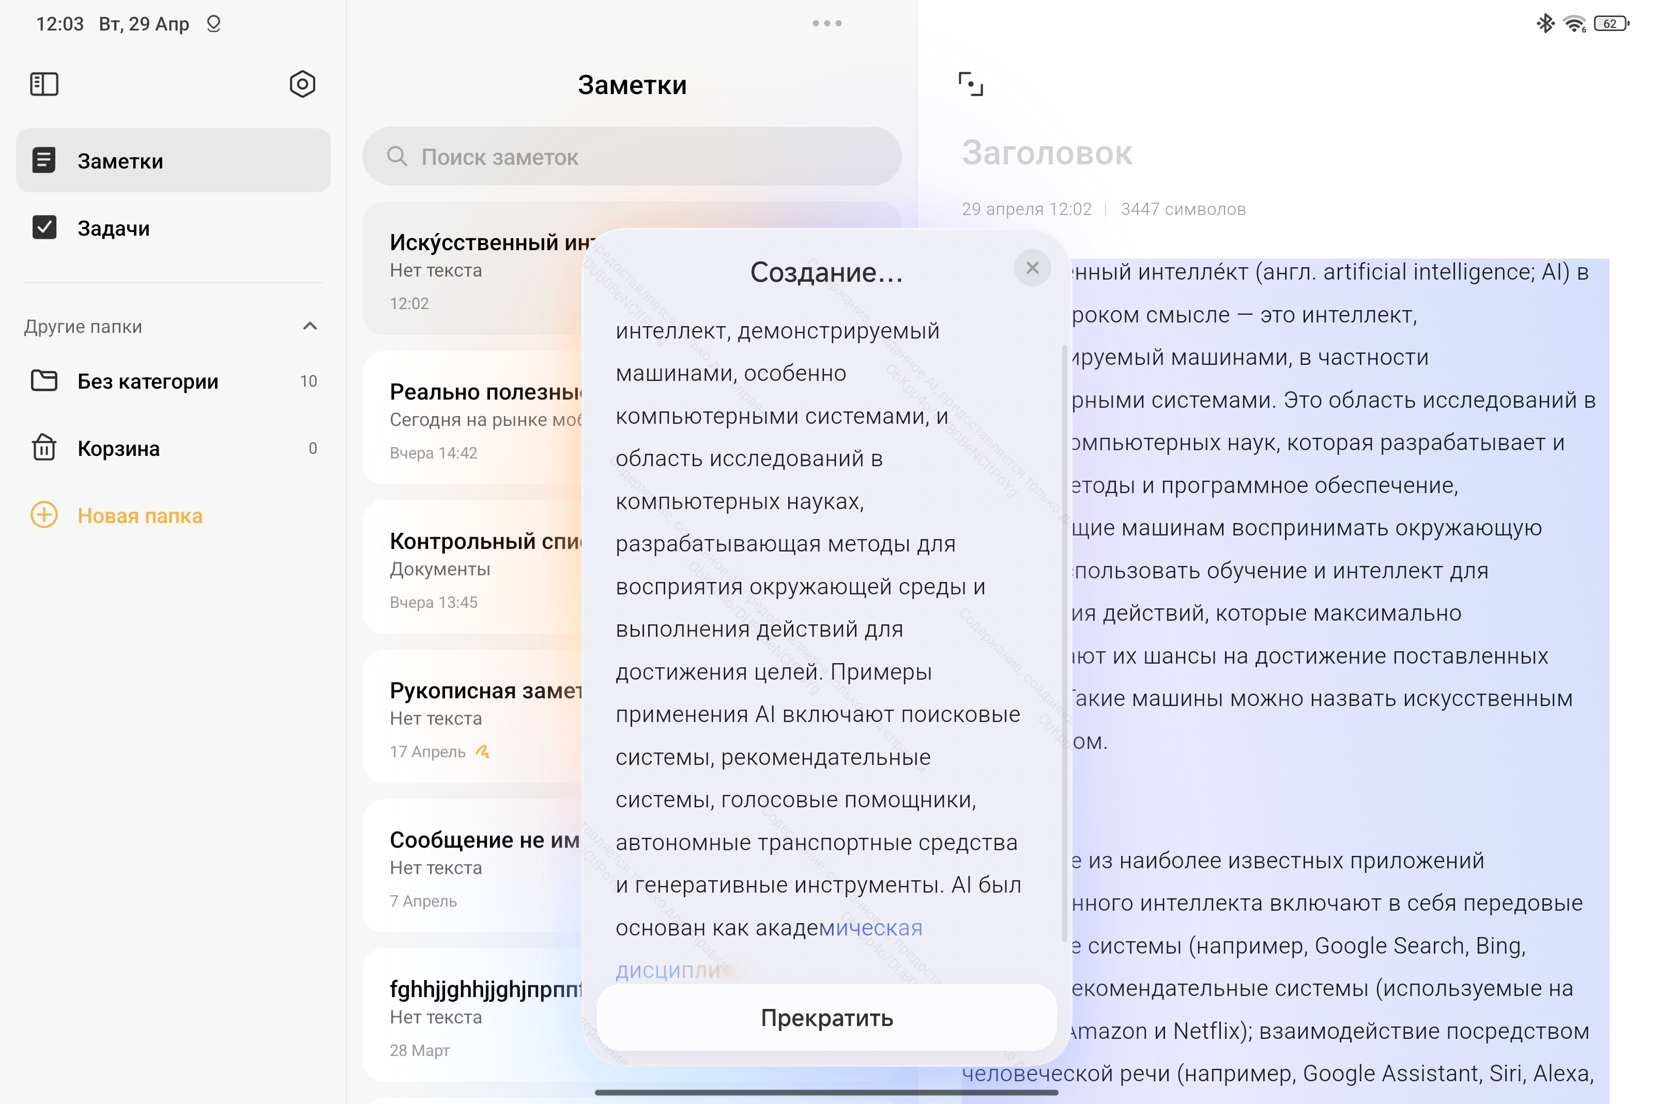Viewport: 1654px width, 1104px height.
Task: Click the search magnifier icon
Action: click(x=397, y=156)
